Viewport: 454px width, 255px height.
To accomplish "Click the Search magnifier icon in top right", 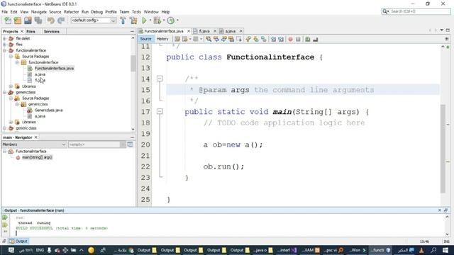I will [x=385, y=11].
